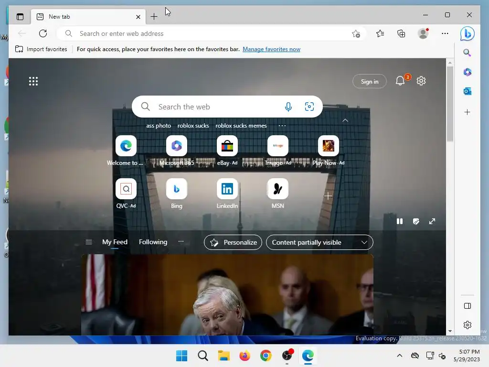Pause the background video
This screenshot has width=489, height=367.
400,221
